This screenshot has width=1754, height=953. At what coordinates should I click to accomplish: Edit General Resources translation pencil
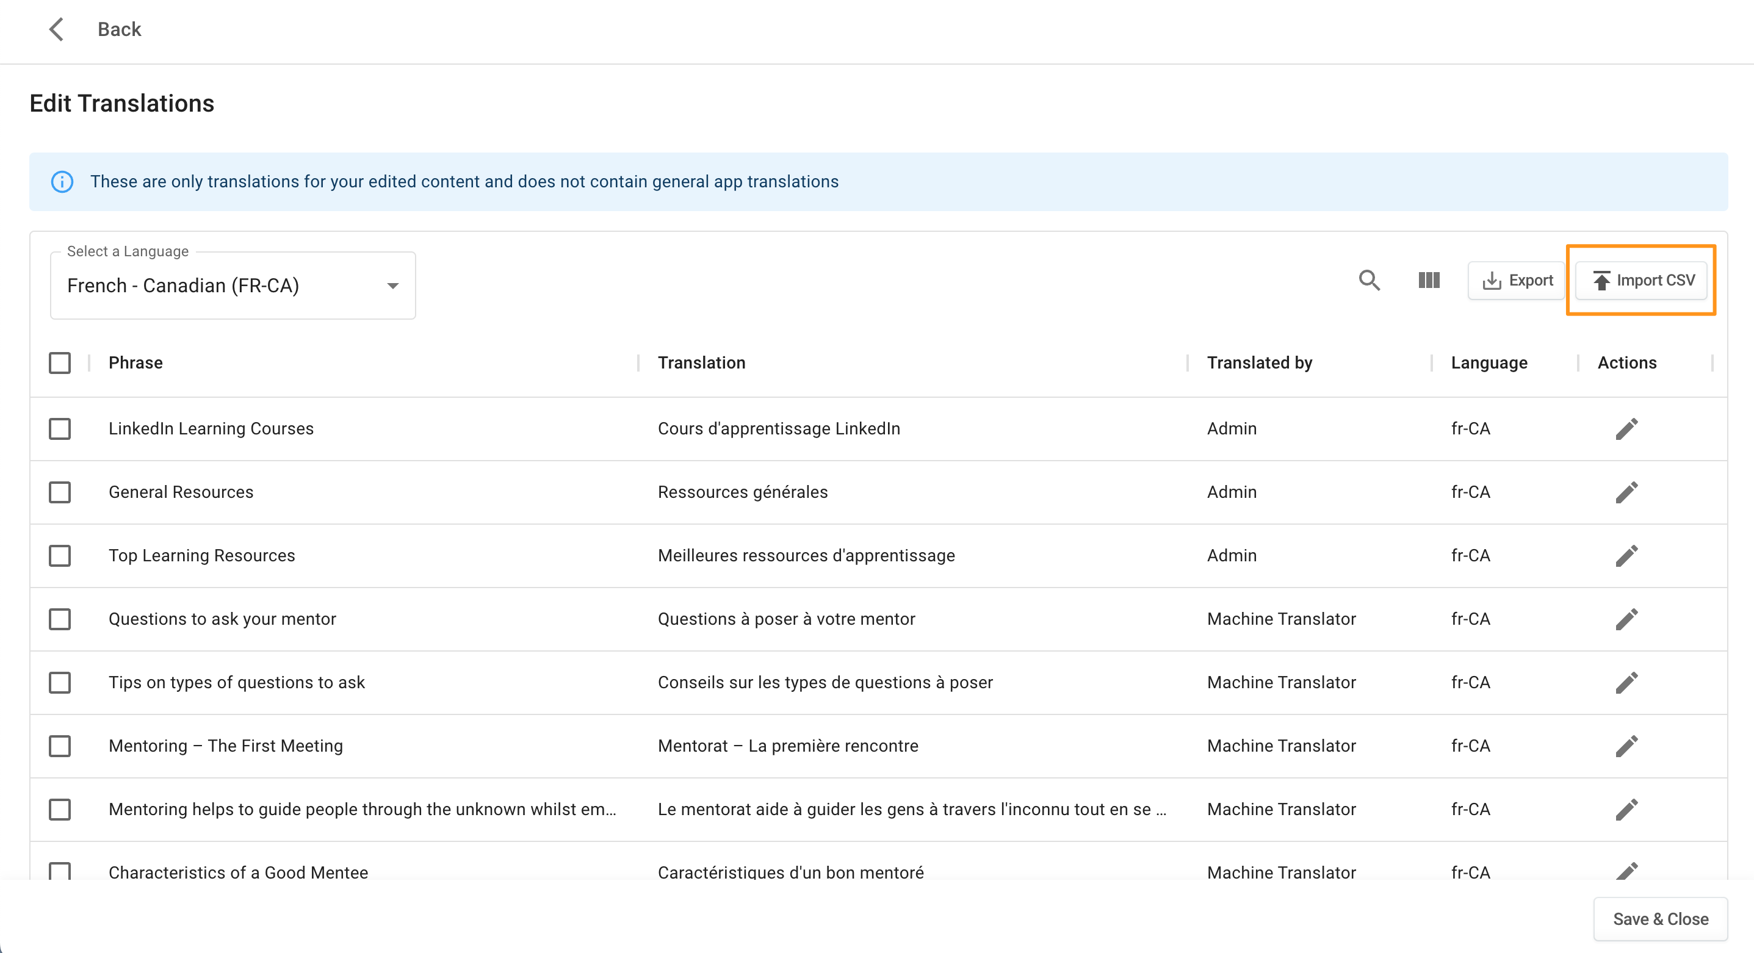pyautogui.click(x=1626, y=492)
